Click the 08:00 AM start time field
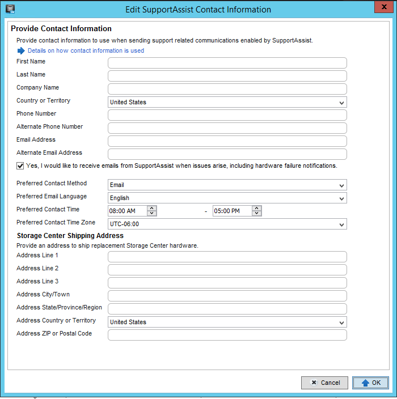 (x=128, y=211)
